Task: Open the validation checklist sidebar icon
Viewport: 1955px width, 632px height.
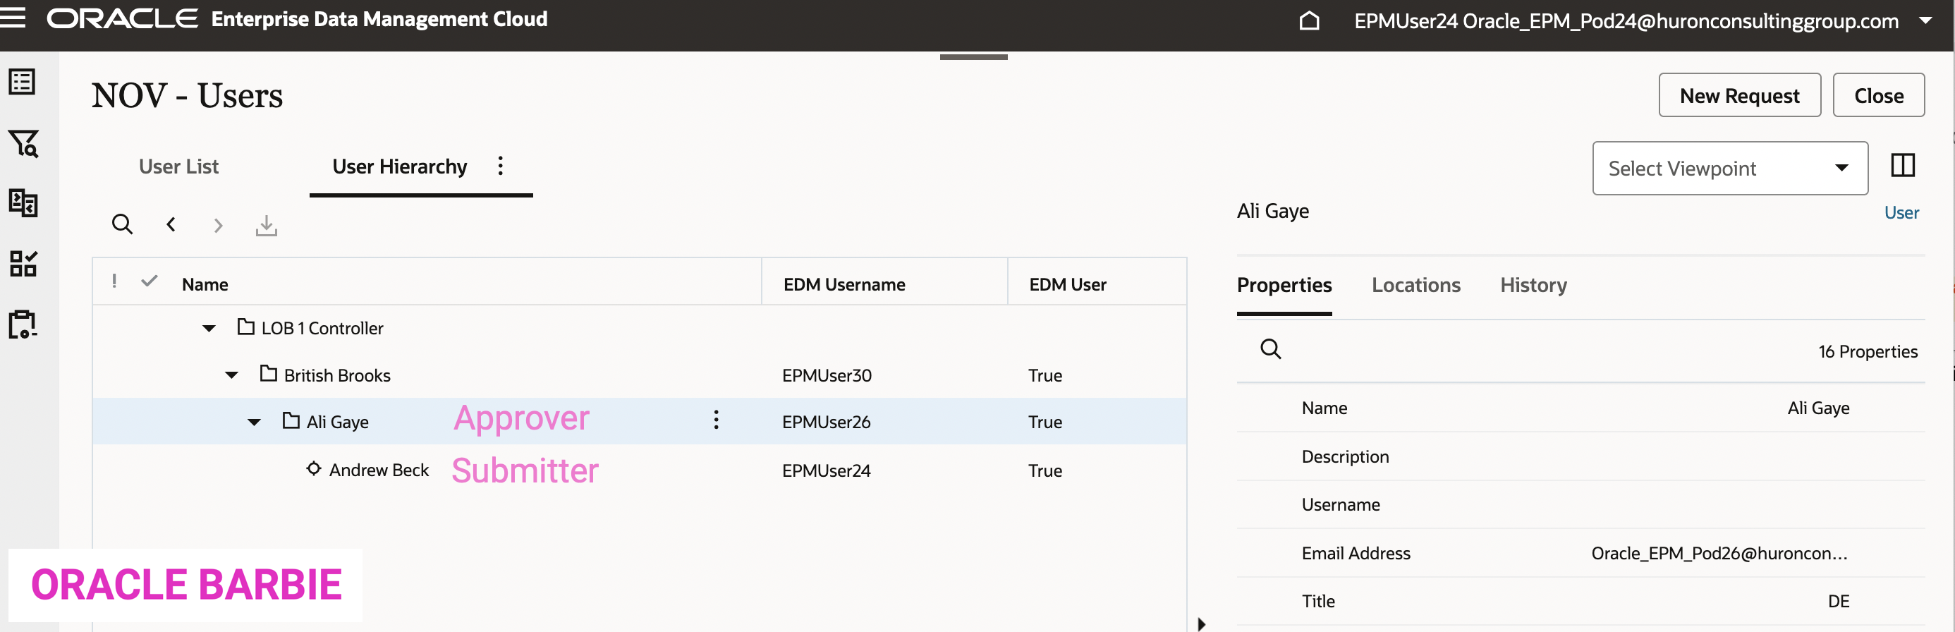Action: pos(23,263)
